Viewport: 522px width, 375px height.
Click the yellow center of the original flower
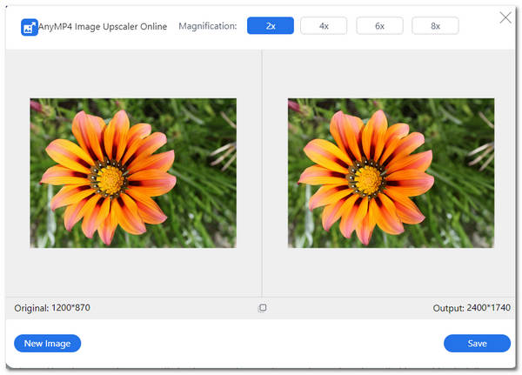[112, 179]
